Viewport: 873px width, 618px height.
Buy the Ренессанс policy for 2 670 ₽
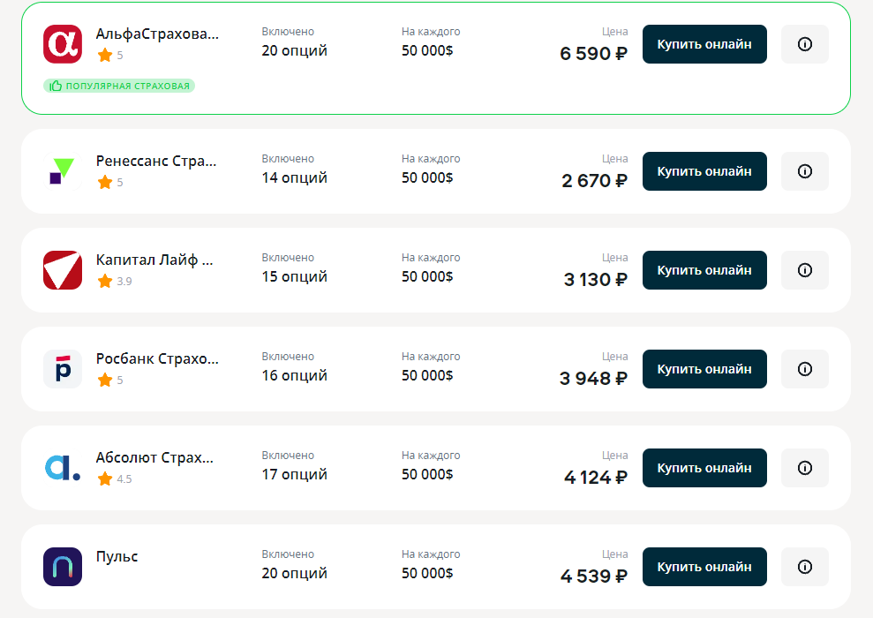coord(704,171)
